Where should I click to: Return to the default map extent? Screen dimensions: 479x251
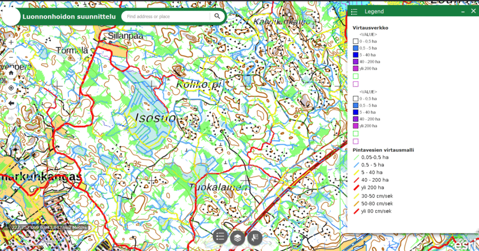click(11, 73)
